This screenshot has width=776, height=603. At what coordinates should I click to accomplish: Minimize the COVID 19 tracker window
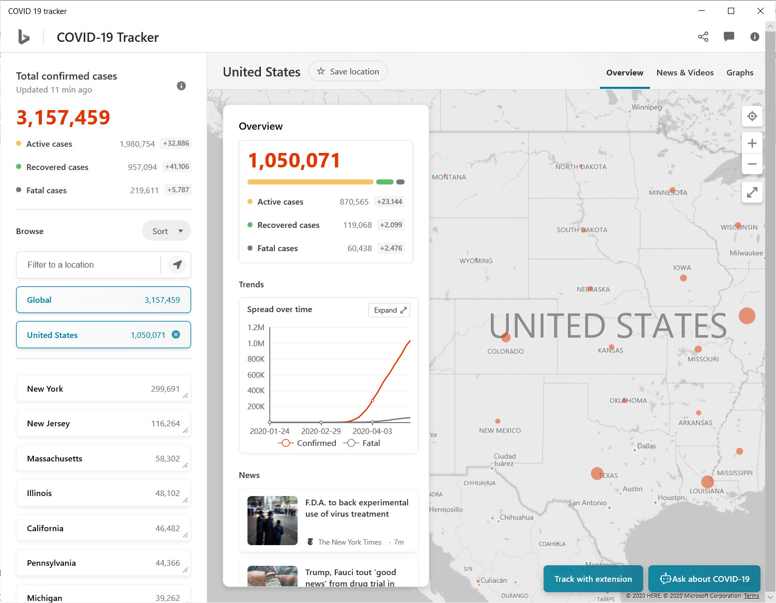tap(702, 11)
